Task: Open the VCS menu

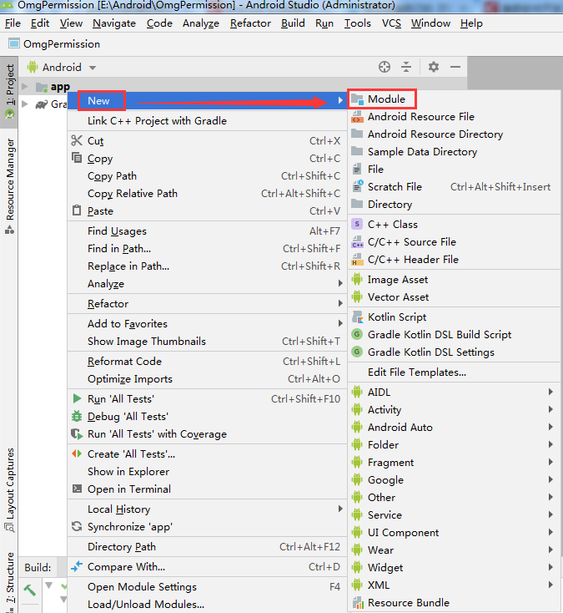Action: pos(391,23)
